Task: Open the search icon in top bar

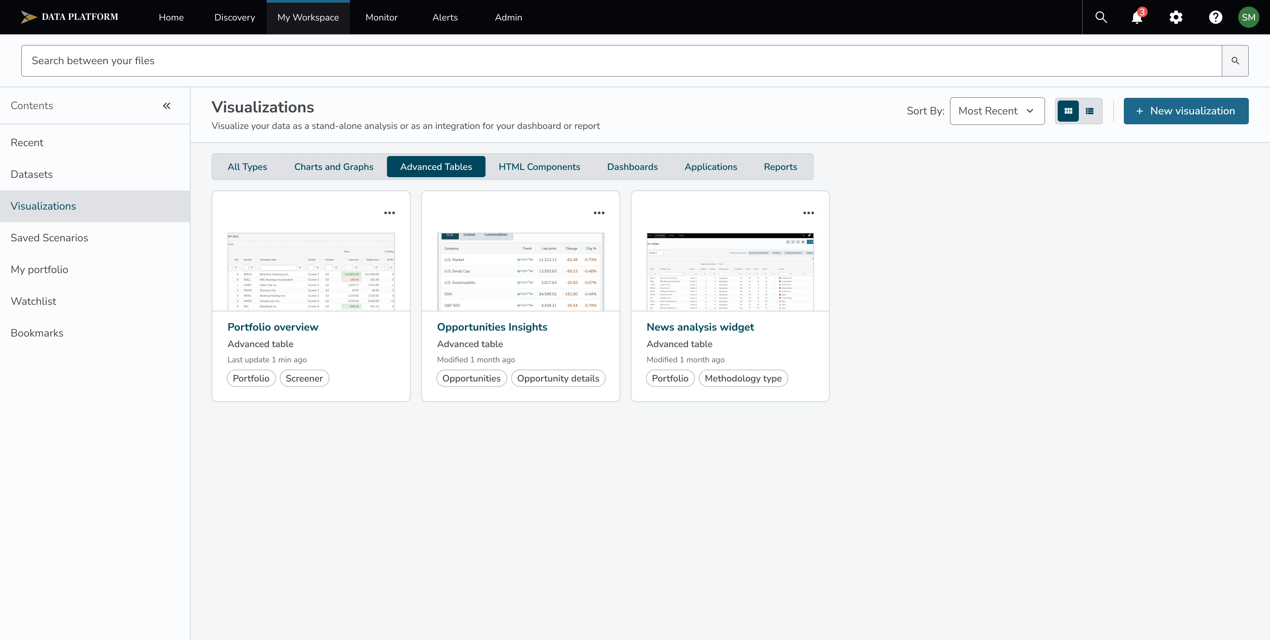Action: (1101, 17)
